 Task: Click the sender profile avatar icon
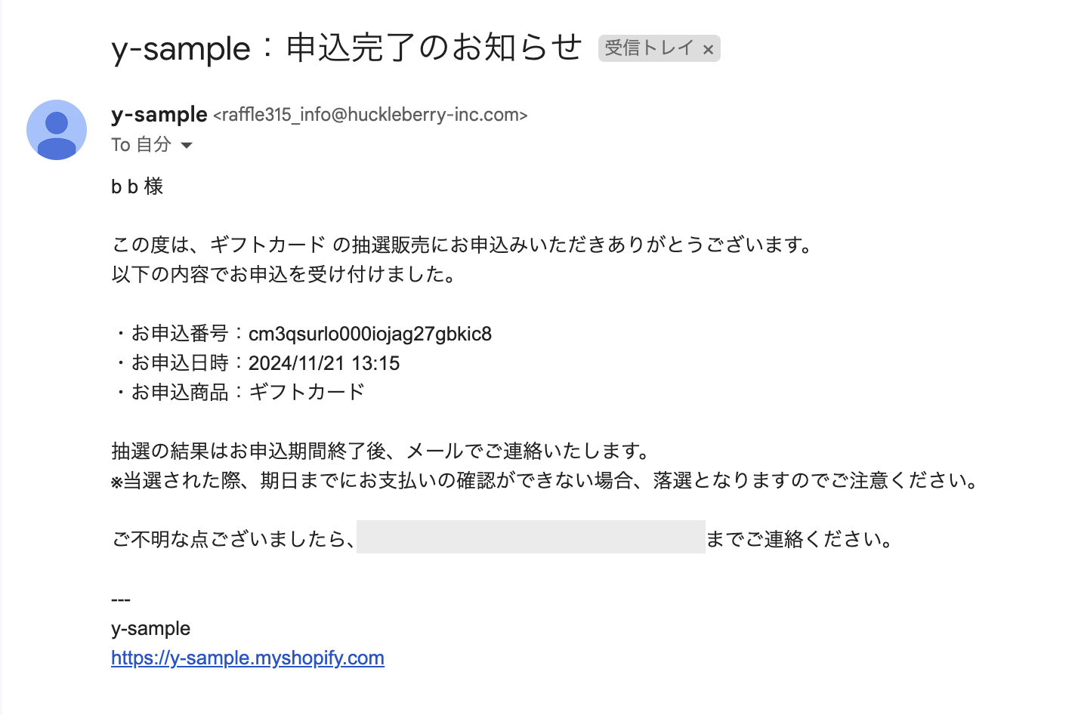57,130
